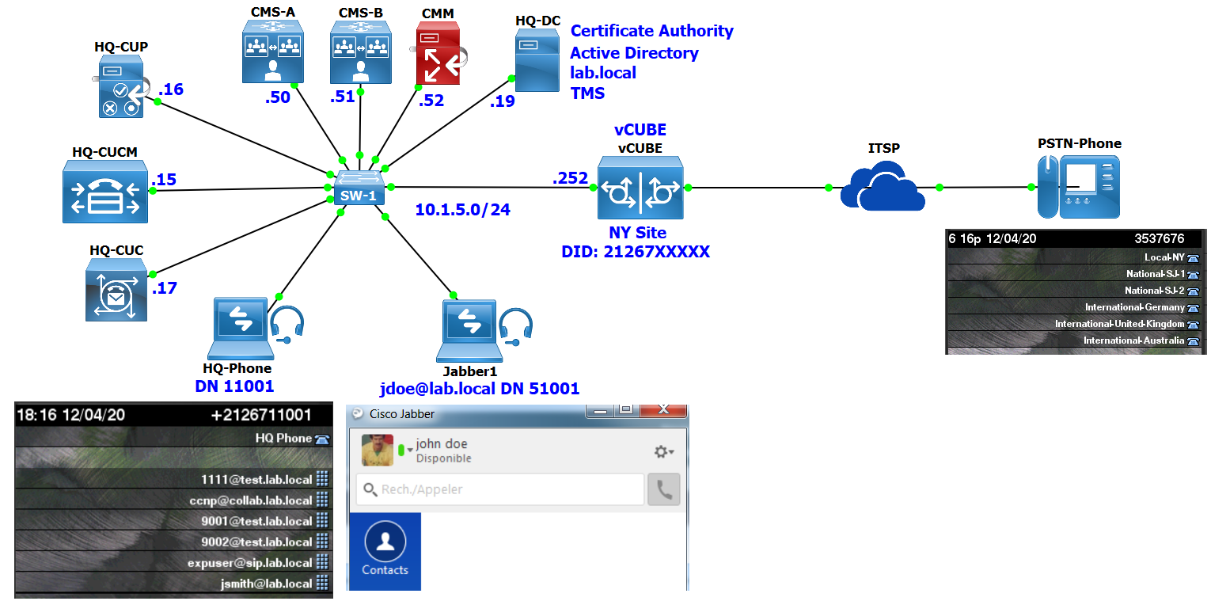
Task: Click the call handset button in Jabber
Action: (663, 489)
